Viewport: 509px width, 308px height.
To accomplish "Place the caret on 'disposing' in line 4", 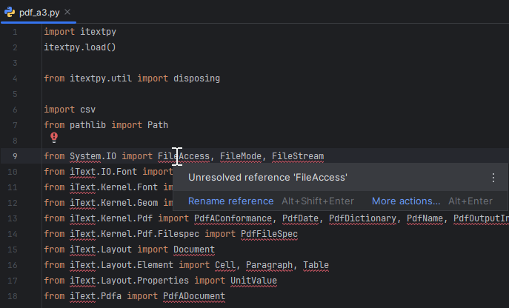I will point(196,78).
